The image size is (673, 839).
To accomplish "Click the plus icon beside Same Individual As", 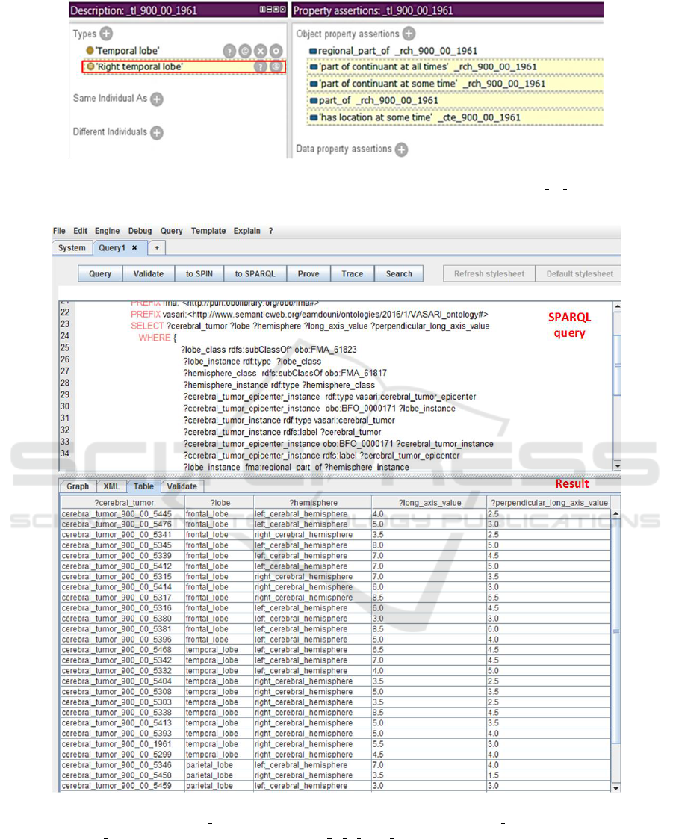I will [x=156, y=99].
